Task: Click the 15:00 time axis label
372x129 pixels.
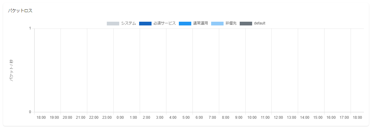Action: (318, 118)
